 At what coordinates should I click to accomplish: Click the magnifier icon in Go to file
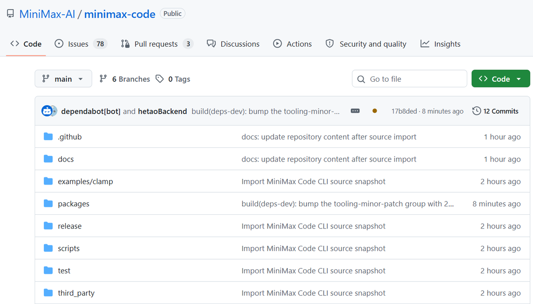pos(362,79)
